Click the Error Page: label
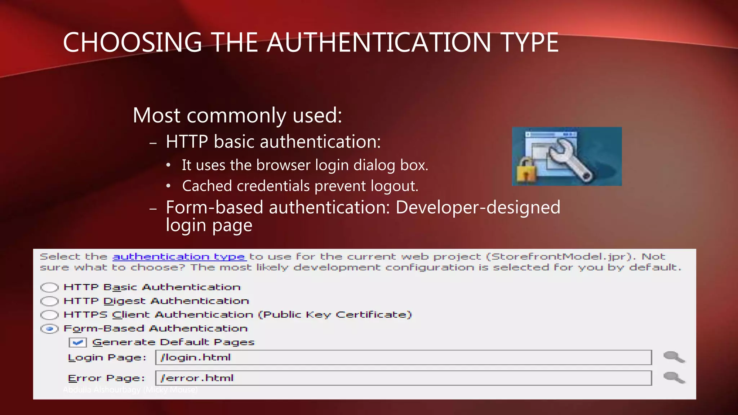 coord(106,378)
